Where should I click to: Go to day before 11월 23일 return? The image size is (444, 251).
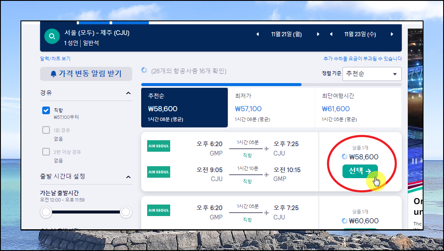point(331,34)
